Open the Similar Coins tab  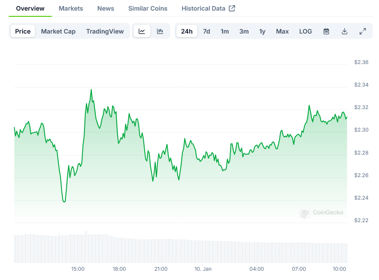coord(148,8)
